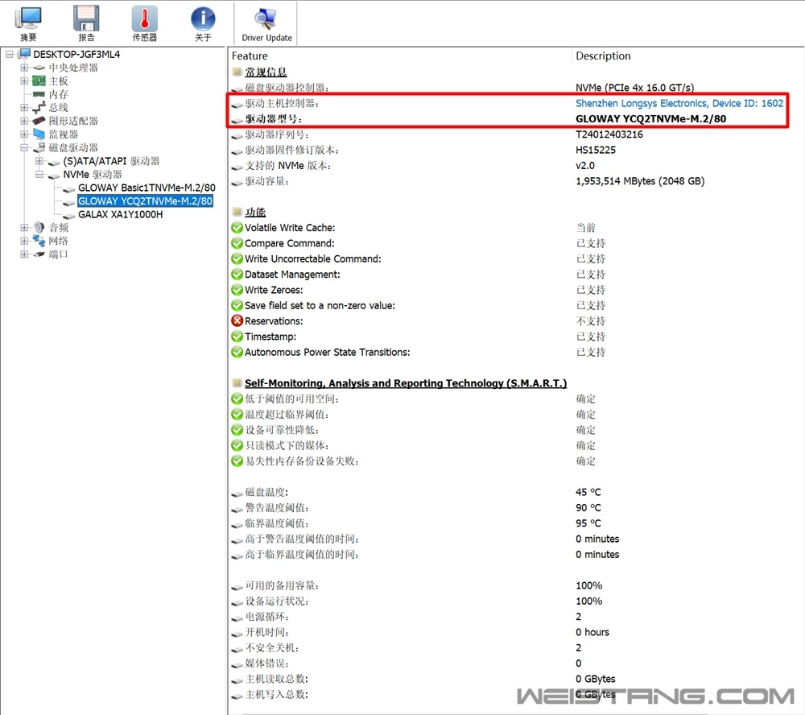Screen dimensions: 805x715
Task: Select the 内存 tree item label
Action: click(59, 94)
